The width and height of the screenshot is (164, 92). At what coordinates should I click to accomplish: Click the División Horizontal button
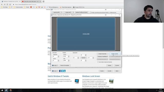coord(102,54)
